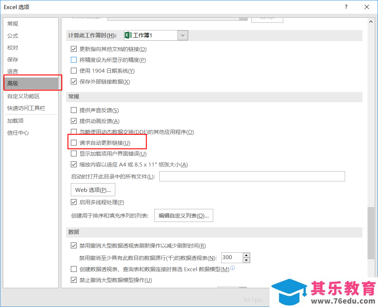Screen dimensions: 378x307
Task: Tick 忽略使用动态数据交换(DDE)的其他应用程序
Action: [x=74, y=132]
